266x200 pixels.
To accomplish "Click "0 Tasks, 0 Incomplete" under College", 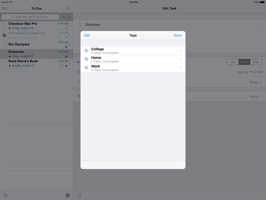I will point(105,53).
